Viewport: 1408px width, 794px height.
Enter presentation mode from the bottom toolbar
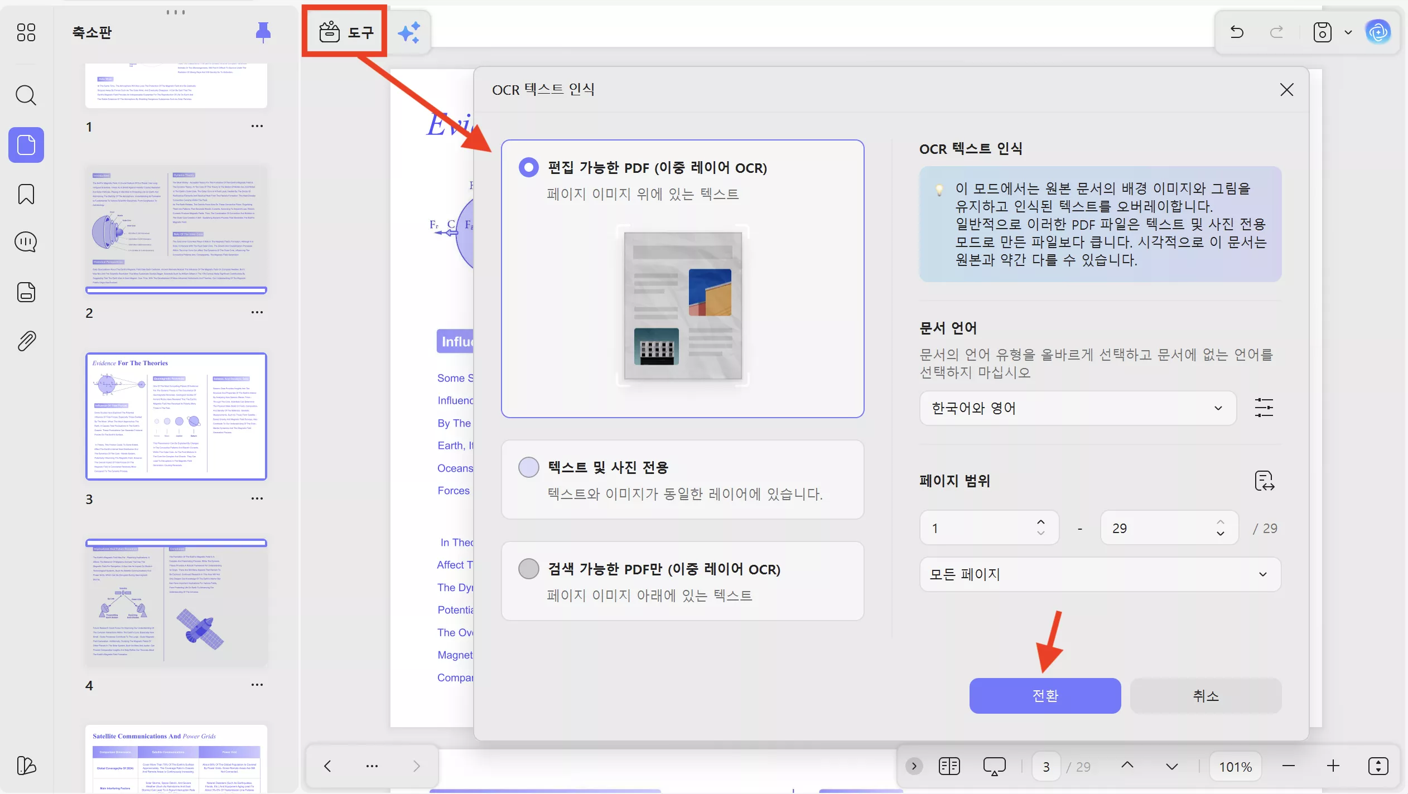pyautogui.click(x=994, y=766)
